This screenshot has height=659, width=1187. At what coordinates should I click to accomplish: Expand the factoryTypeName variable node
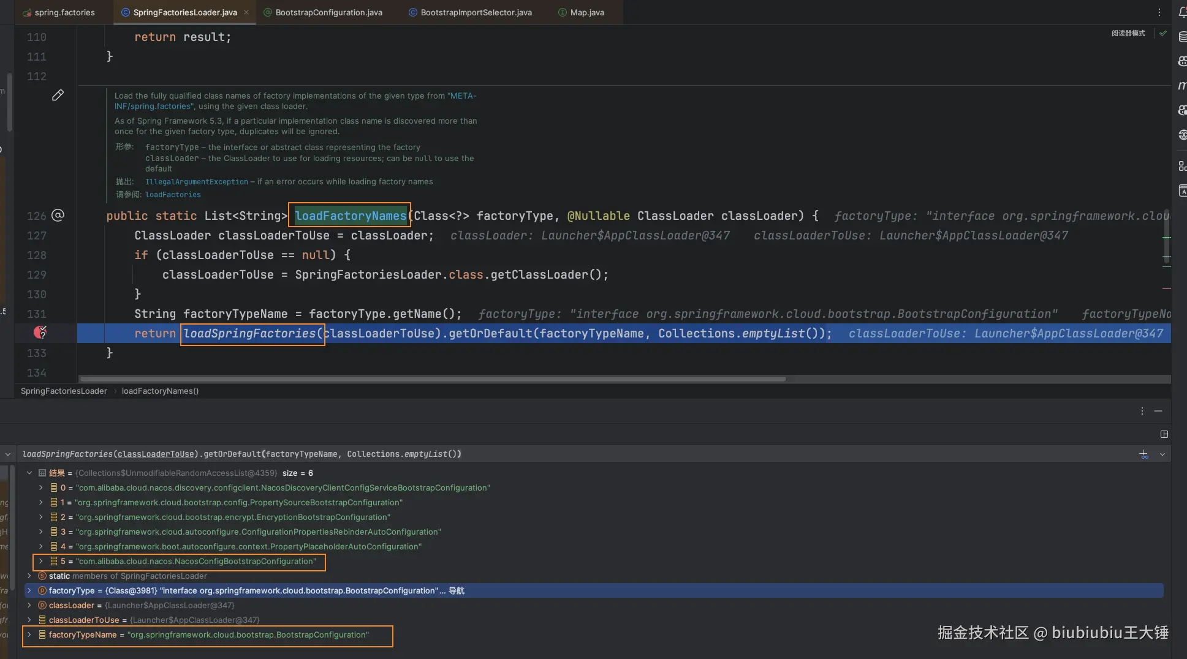pyautogui.click(x=29, y=635)
